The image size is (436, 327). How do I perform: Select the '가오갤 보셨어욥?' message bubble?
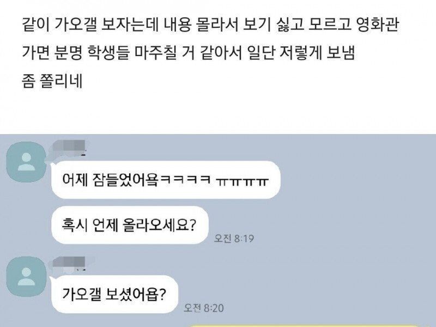[114, 294]
